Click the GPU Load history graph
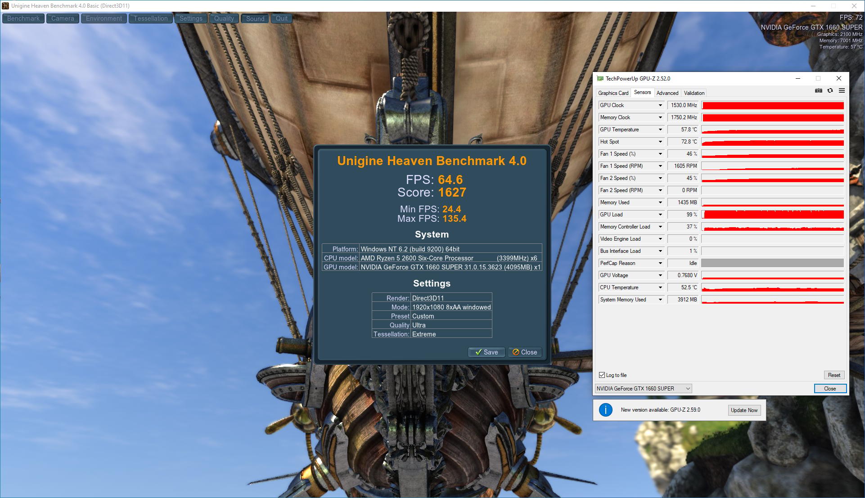The height and width of the screenshot is (498, 865). pos(773,215)
